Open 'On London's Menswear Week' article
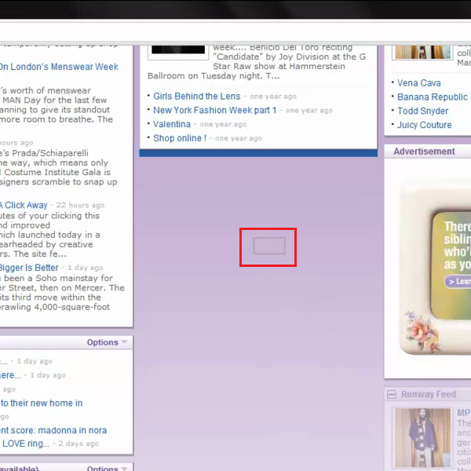This screenshot has height=471, width=471. 59,67
